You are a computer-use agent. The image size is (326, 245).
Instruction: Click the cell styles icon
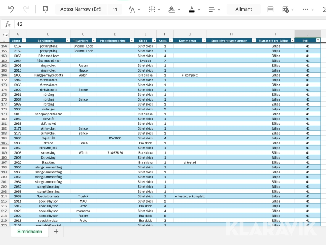270,9
